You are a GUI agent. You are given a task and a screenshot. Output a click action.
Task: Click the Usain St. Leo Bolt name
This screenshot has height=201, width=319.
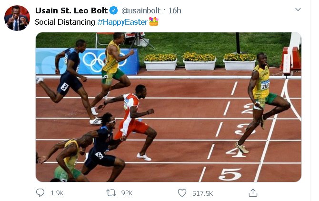71,10
